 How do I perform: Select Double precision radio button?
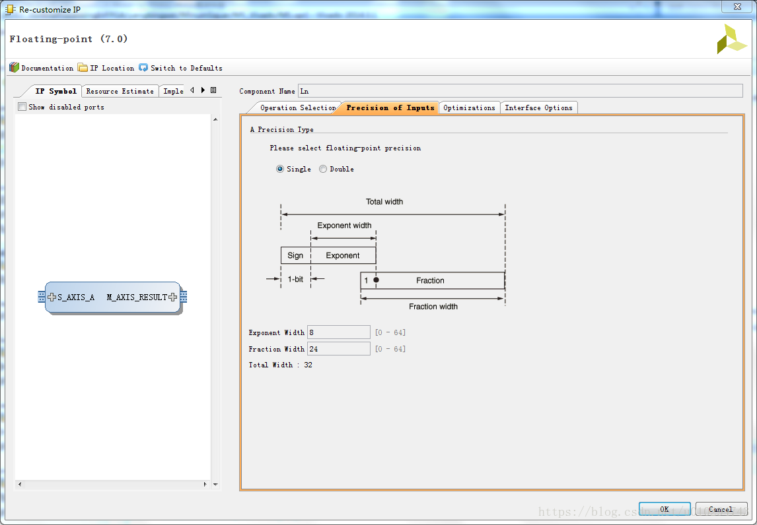coord(323,169)
